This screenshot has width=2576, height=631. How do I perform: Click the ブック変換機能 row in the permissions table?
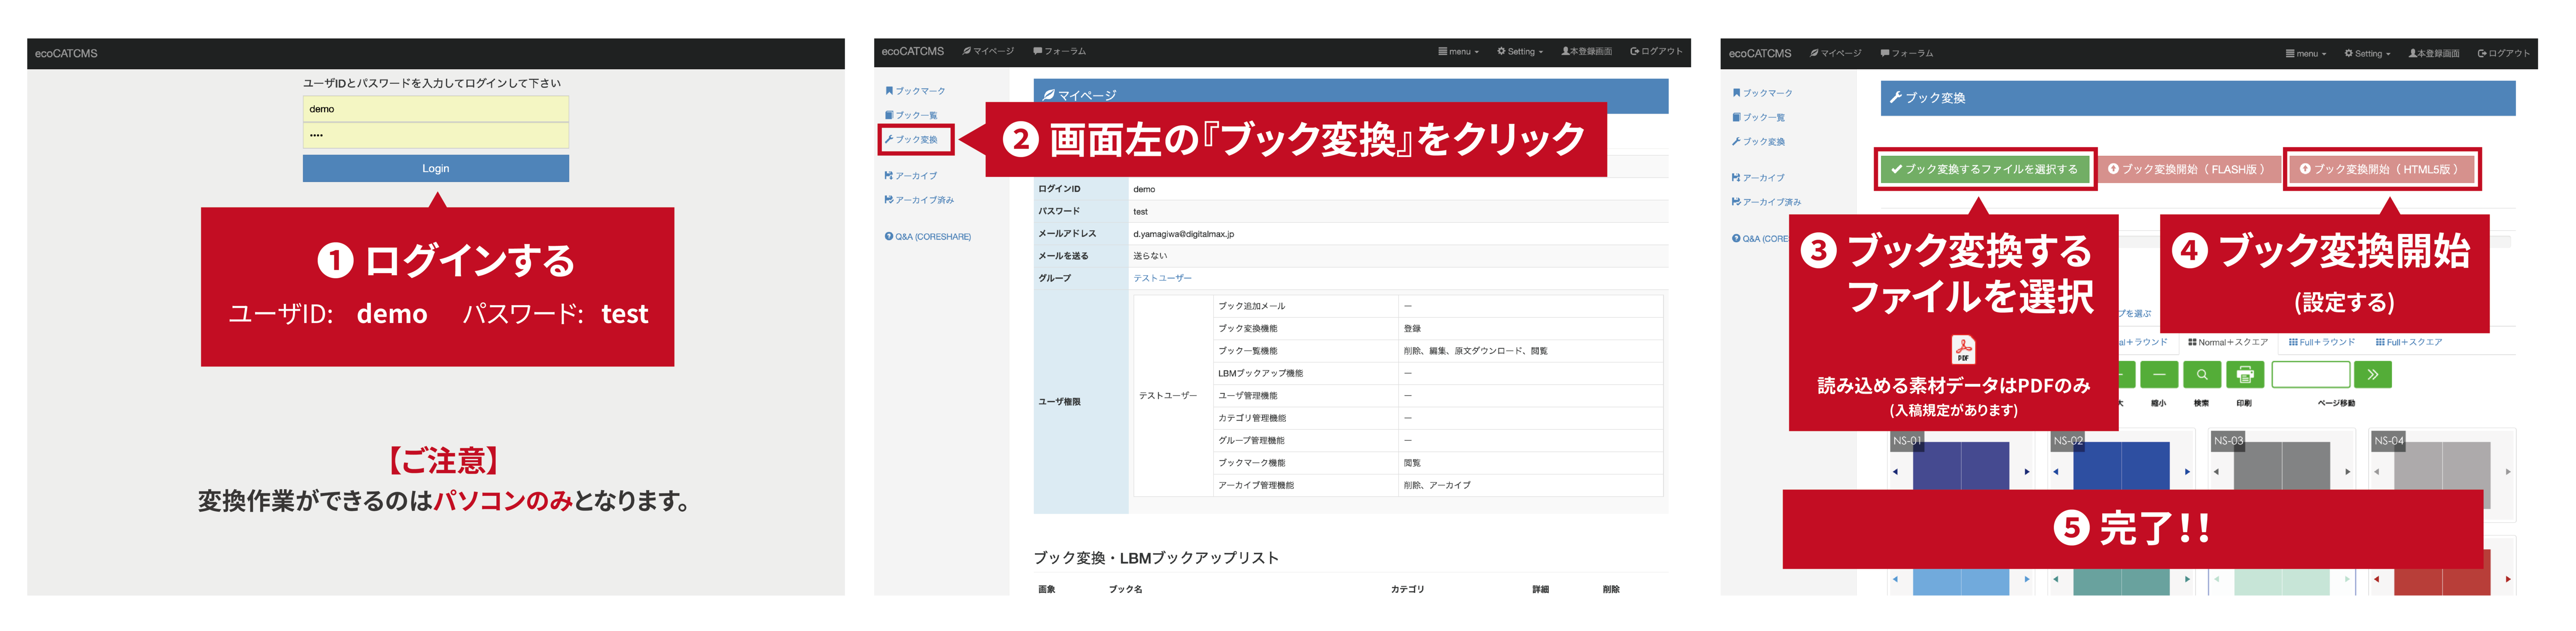click(x=1438, y=328)
